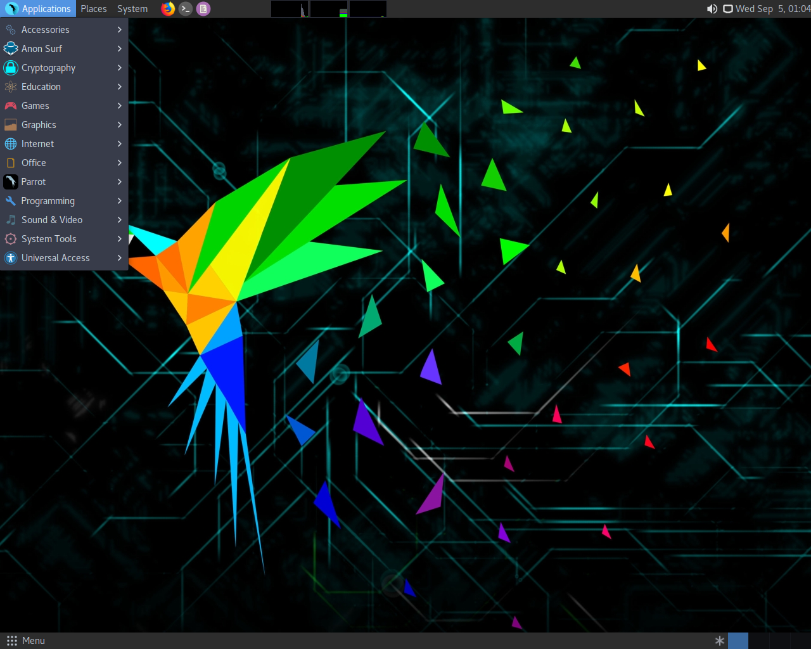Screen dimensions: 811x649
Task: Switch to the second workspace
Action: pos(759,641)
